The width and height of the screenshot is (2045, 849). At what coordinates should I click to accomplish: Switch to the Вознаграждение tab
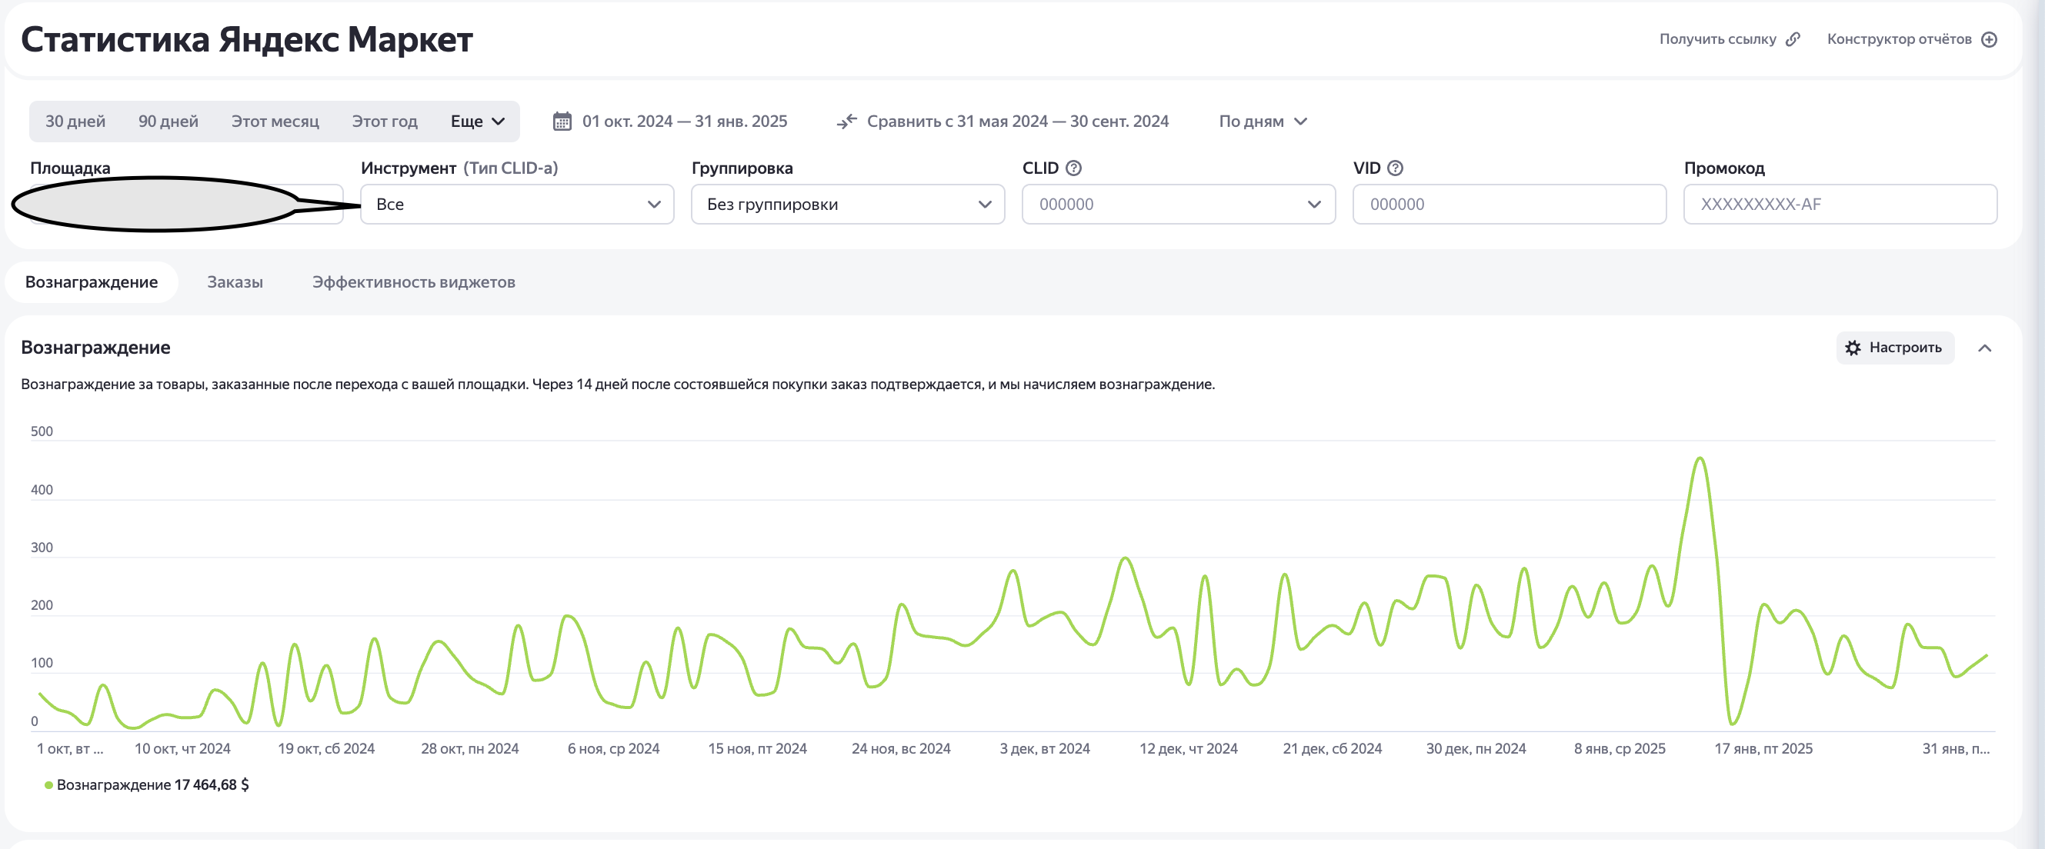[92, 282]
